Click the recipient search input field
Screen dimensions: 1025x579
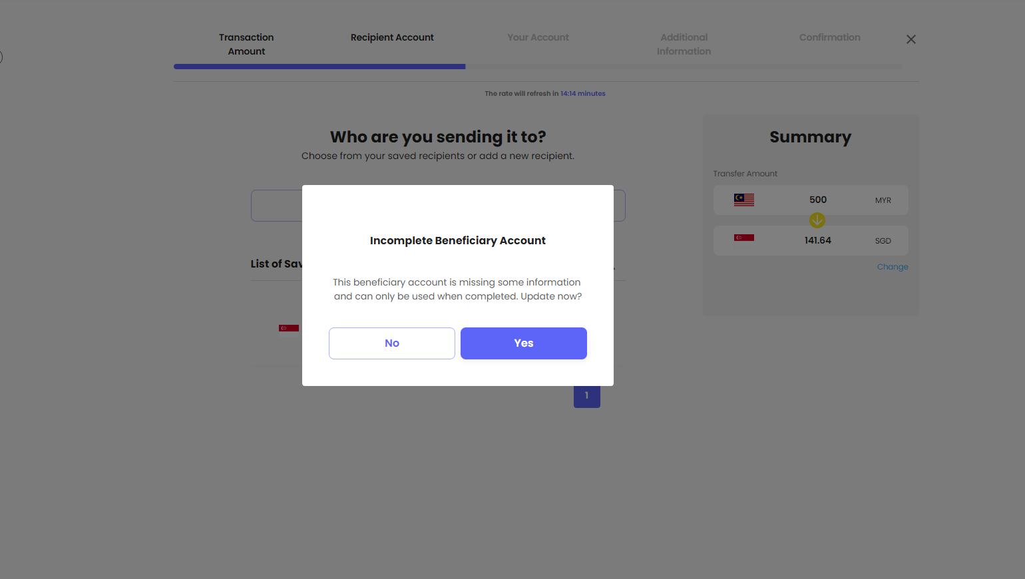pos(438,206)
